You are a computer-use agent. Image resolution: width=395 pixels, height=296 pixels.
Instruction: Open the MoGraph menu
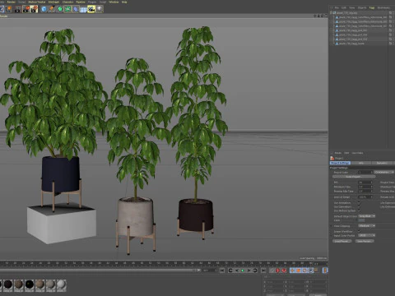53,2
